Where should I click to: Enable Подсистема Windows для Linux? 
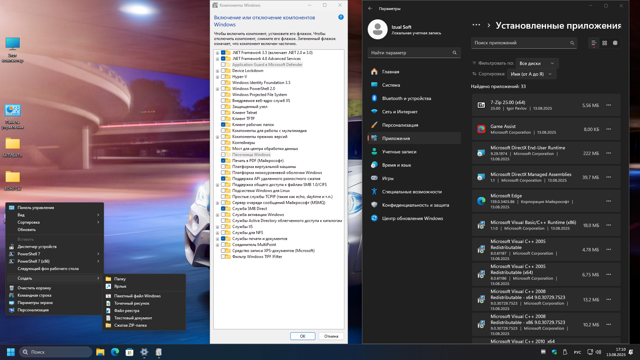click(x=223, y=191)
